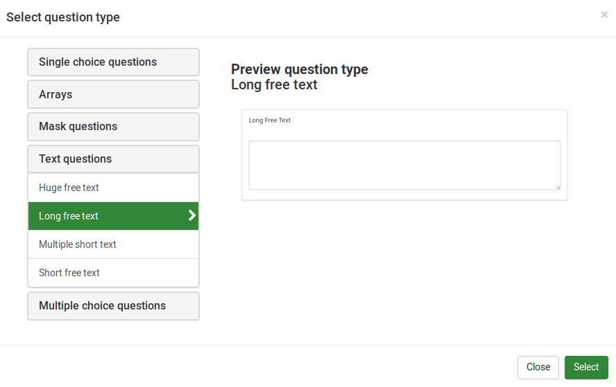Viewport: 616px width, 387px height.
Task: Click the small Long Free Text preview label
Action: pyautogui.click(x=269, y=120)
